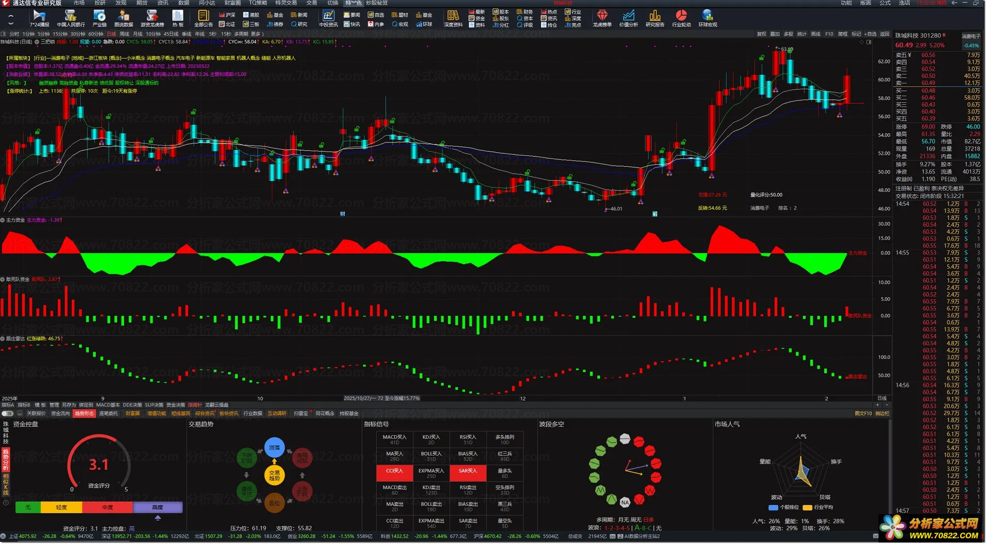Click the 全部公告 announcements icon
This screenshot has height=544, width=987.
tap(203, 19)
